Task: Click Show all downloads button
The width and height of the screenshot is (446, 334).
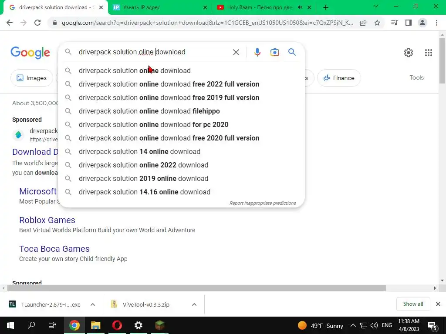Action: [x=413, y=304]
